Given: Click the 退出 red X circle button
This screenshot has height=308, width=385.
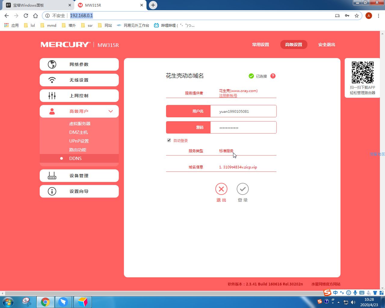Looking at the screenshot, I should click(x=221, y=189).
